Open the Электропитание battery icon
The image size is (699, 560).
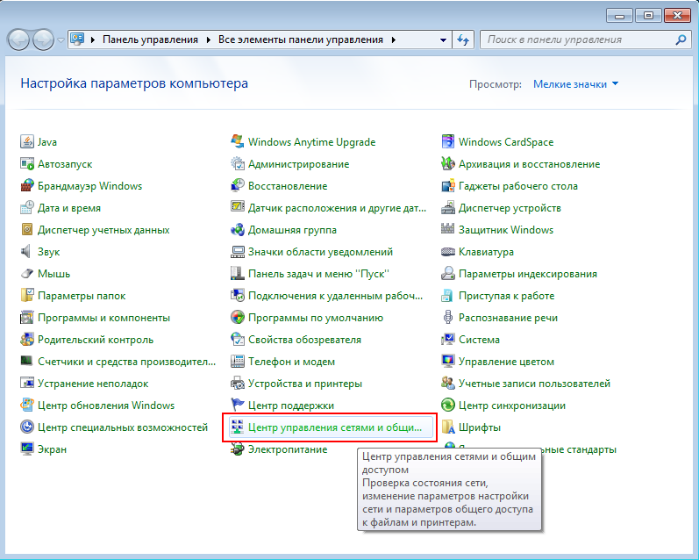(x=237, y=449)
